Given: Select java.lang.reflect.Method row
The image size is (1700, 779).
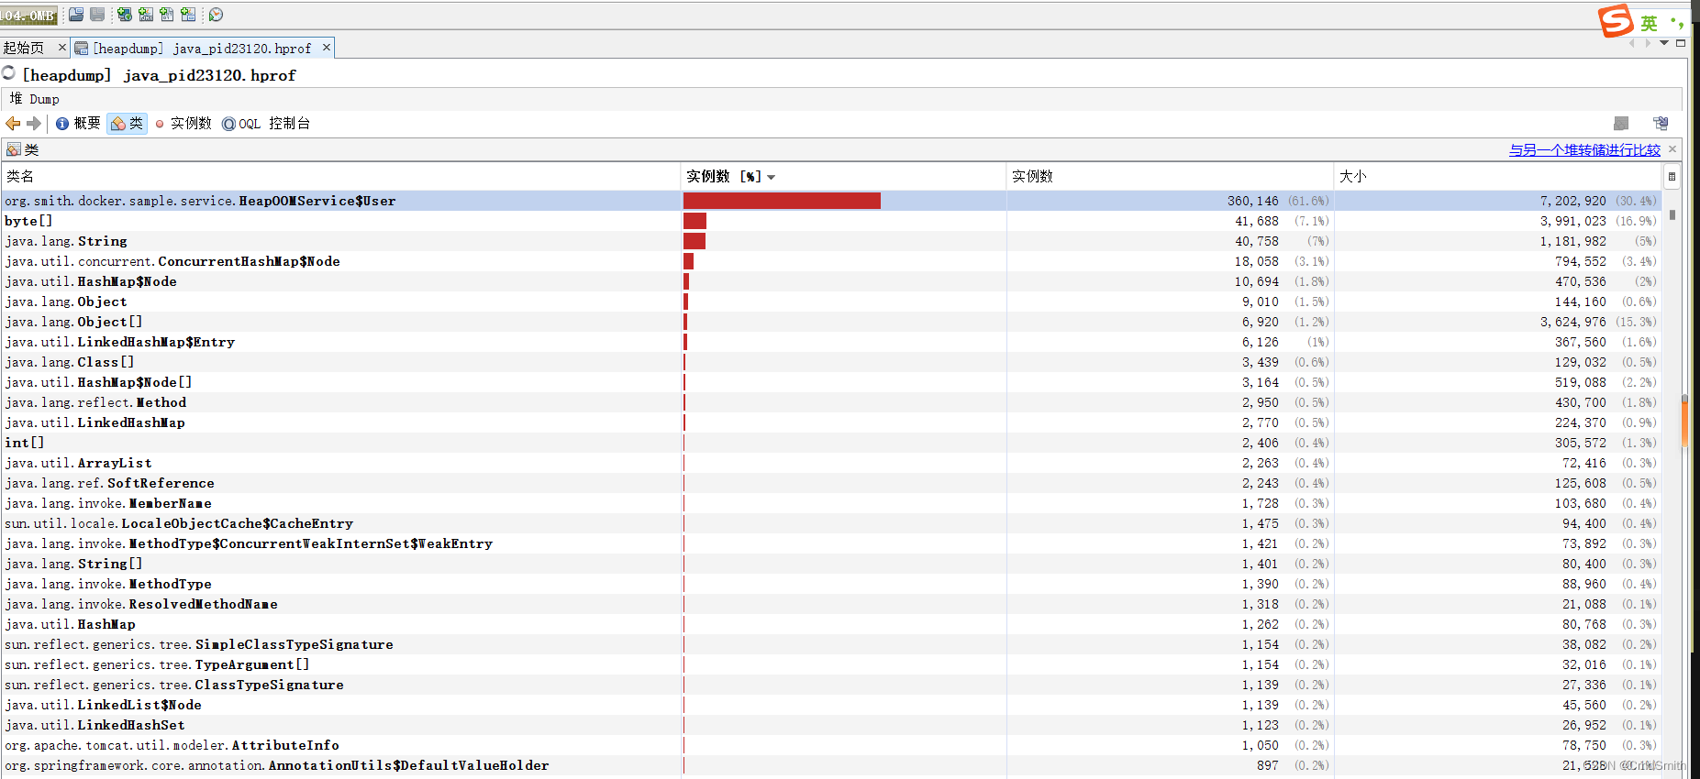Looking at the screenshot, I should click(831, 402).
